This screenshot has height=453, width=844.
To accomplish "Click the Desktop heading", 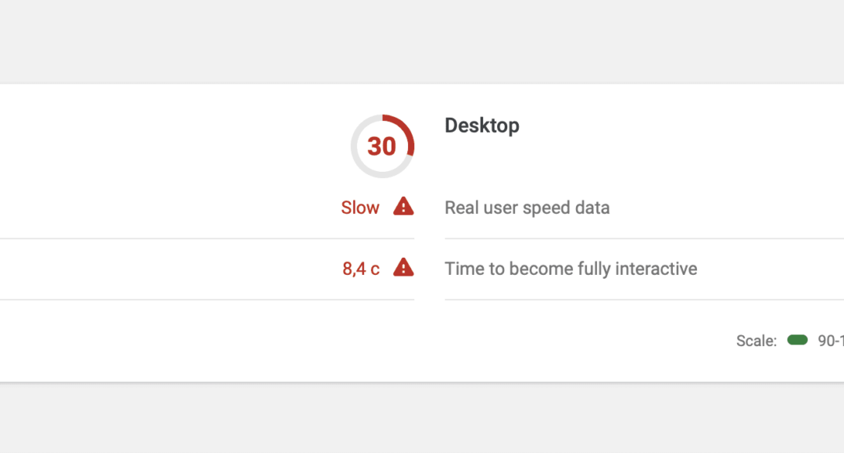I will (x=481, y=125).
